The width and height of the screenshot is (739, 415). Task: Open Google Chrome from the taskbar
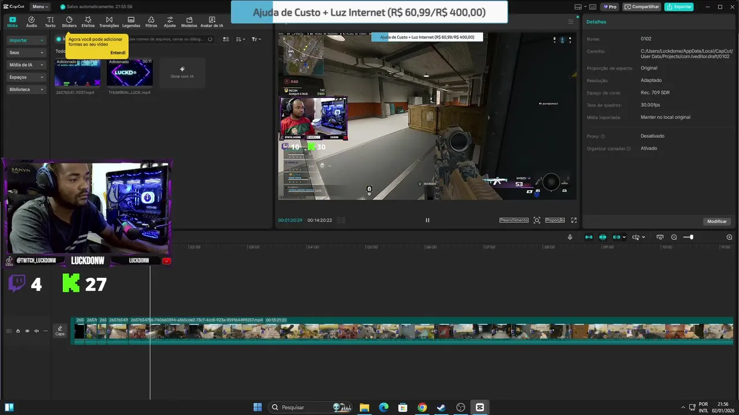pos(422,408)
